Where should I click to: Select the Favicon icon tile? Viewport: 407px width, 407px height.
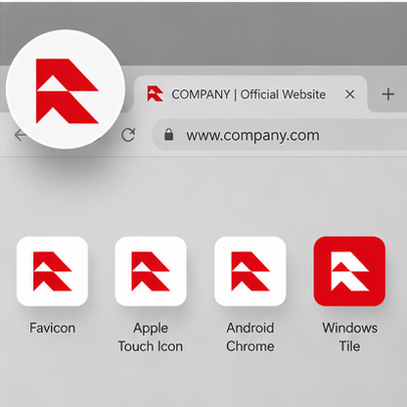pyautogui.click(x=52, y=271)
